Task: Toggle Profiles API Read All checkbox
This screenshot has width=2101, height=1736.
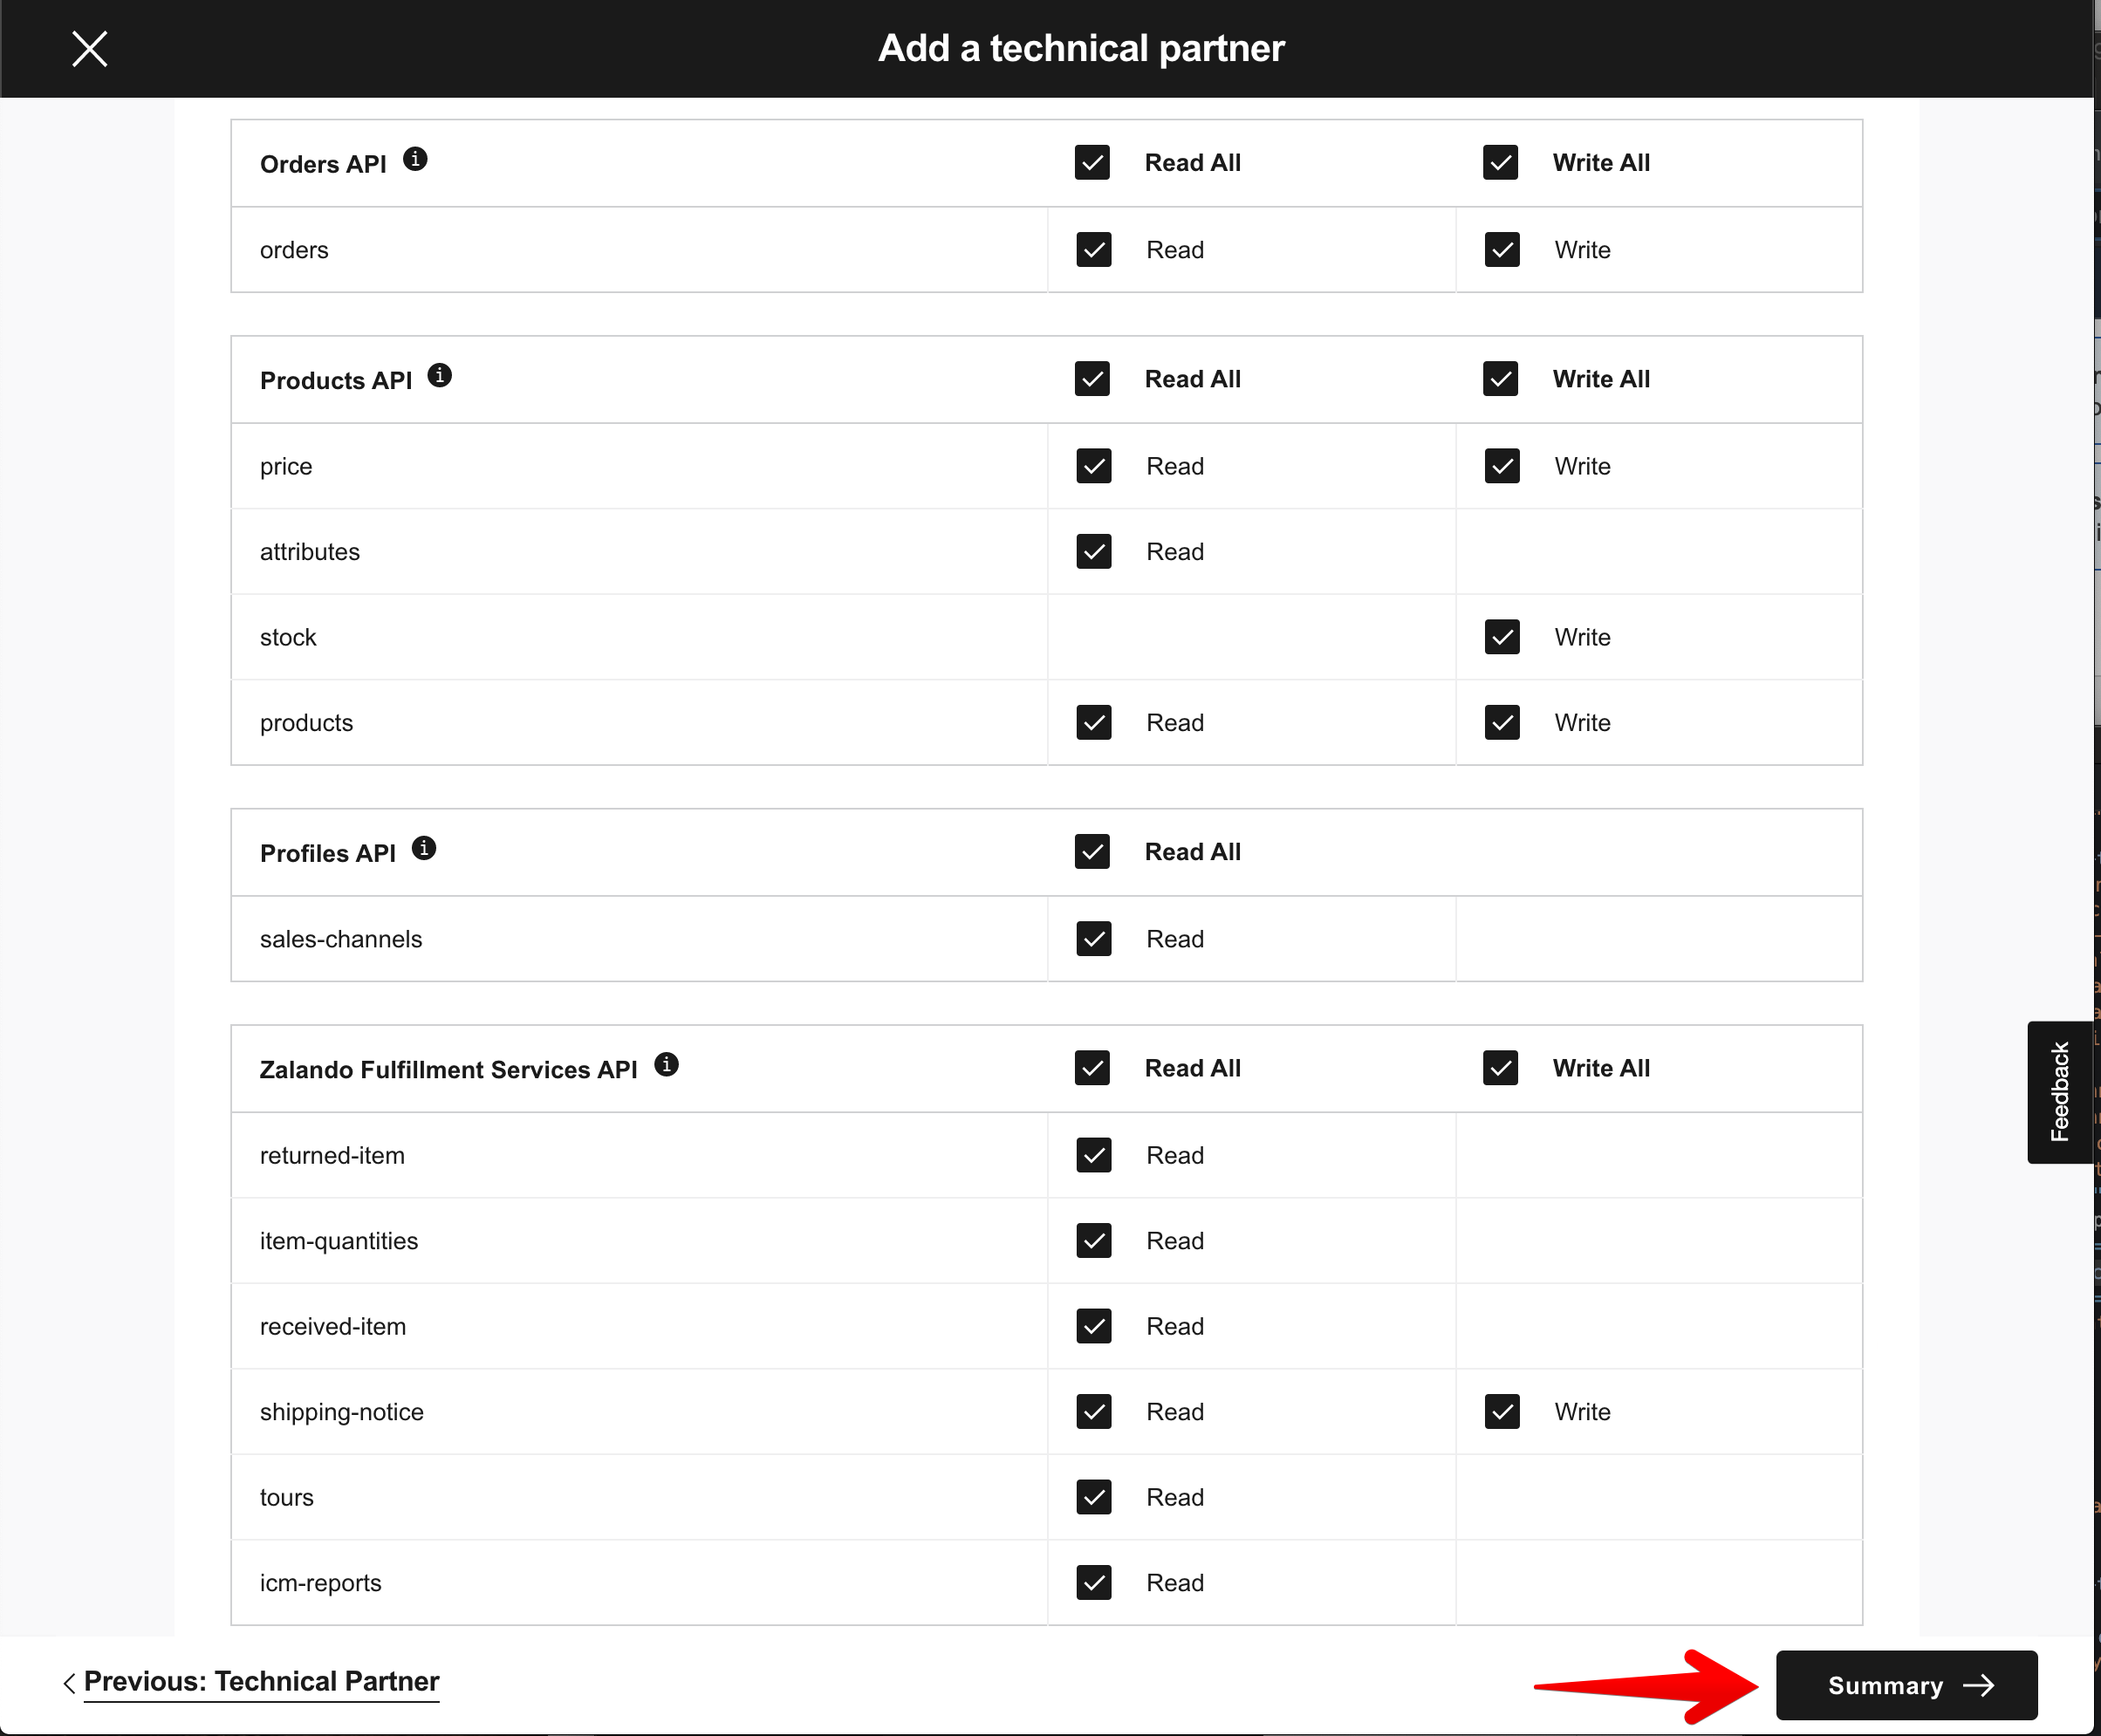Action: 1092,852
